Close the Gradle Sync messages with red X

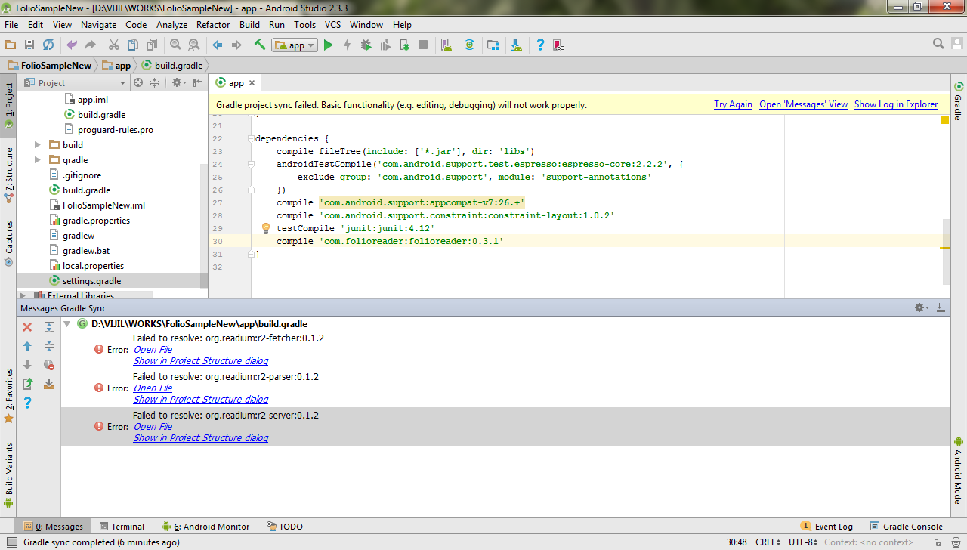pyautogui.click(x=26, y=327)
